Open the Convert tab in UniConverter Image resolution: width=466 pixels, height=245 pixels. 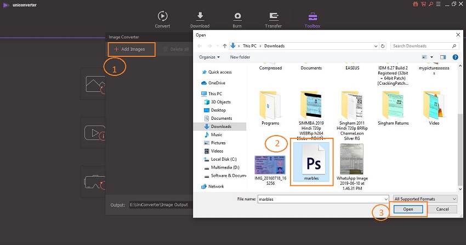pos(162,20)
